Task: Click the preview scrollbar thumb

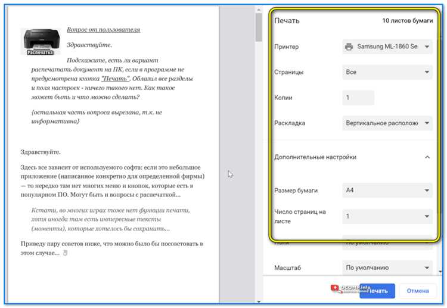Action: pyautogui.click(x=259, y=27)
